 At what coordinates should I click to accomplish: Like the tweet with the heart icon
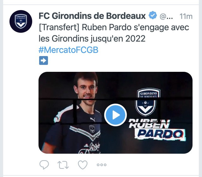[83, 165]
